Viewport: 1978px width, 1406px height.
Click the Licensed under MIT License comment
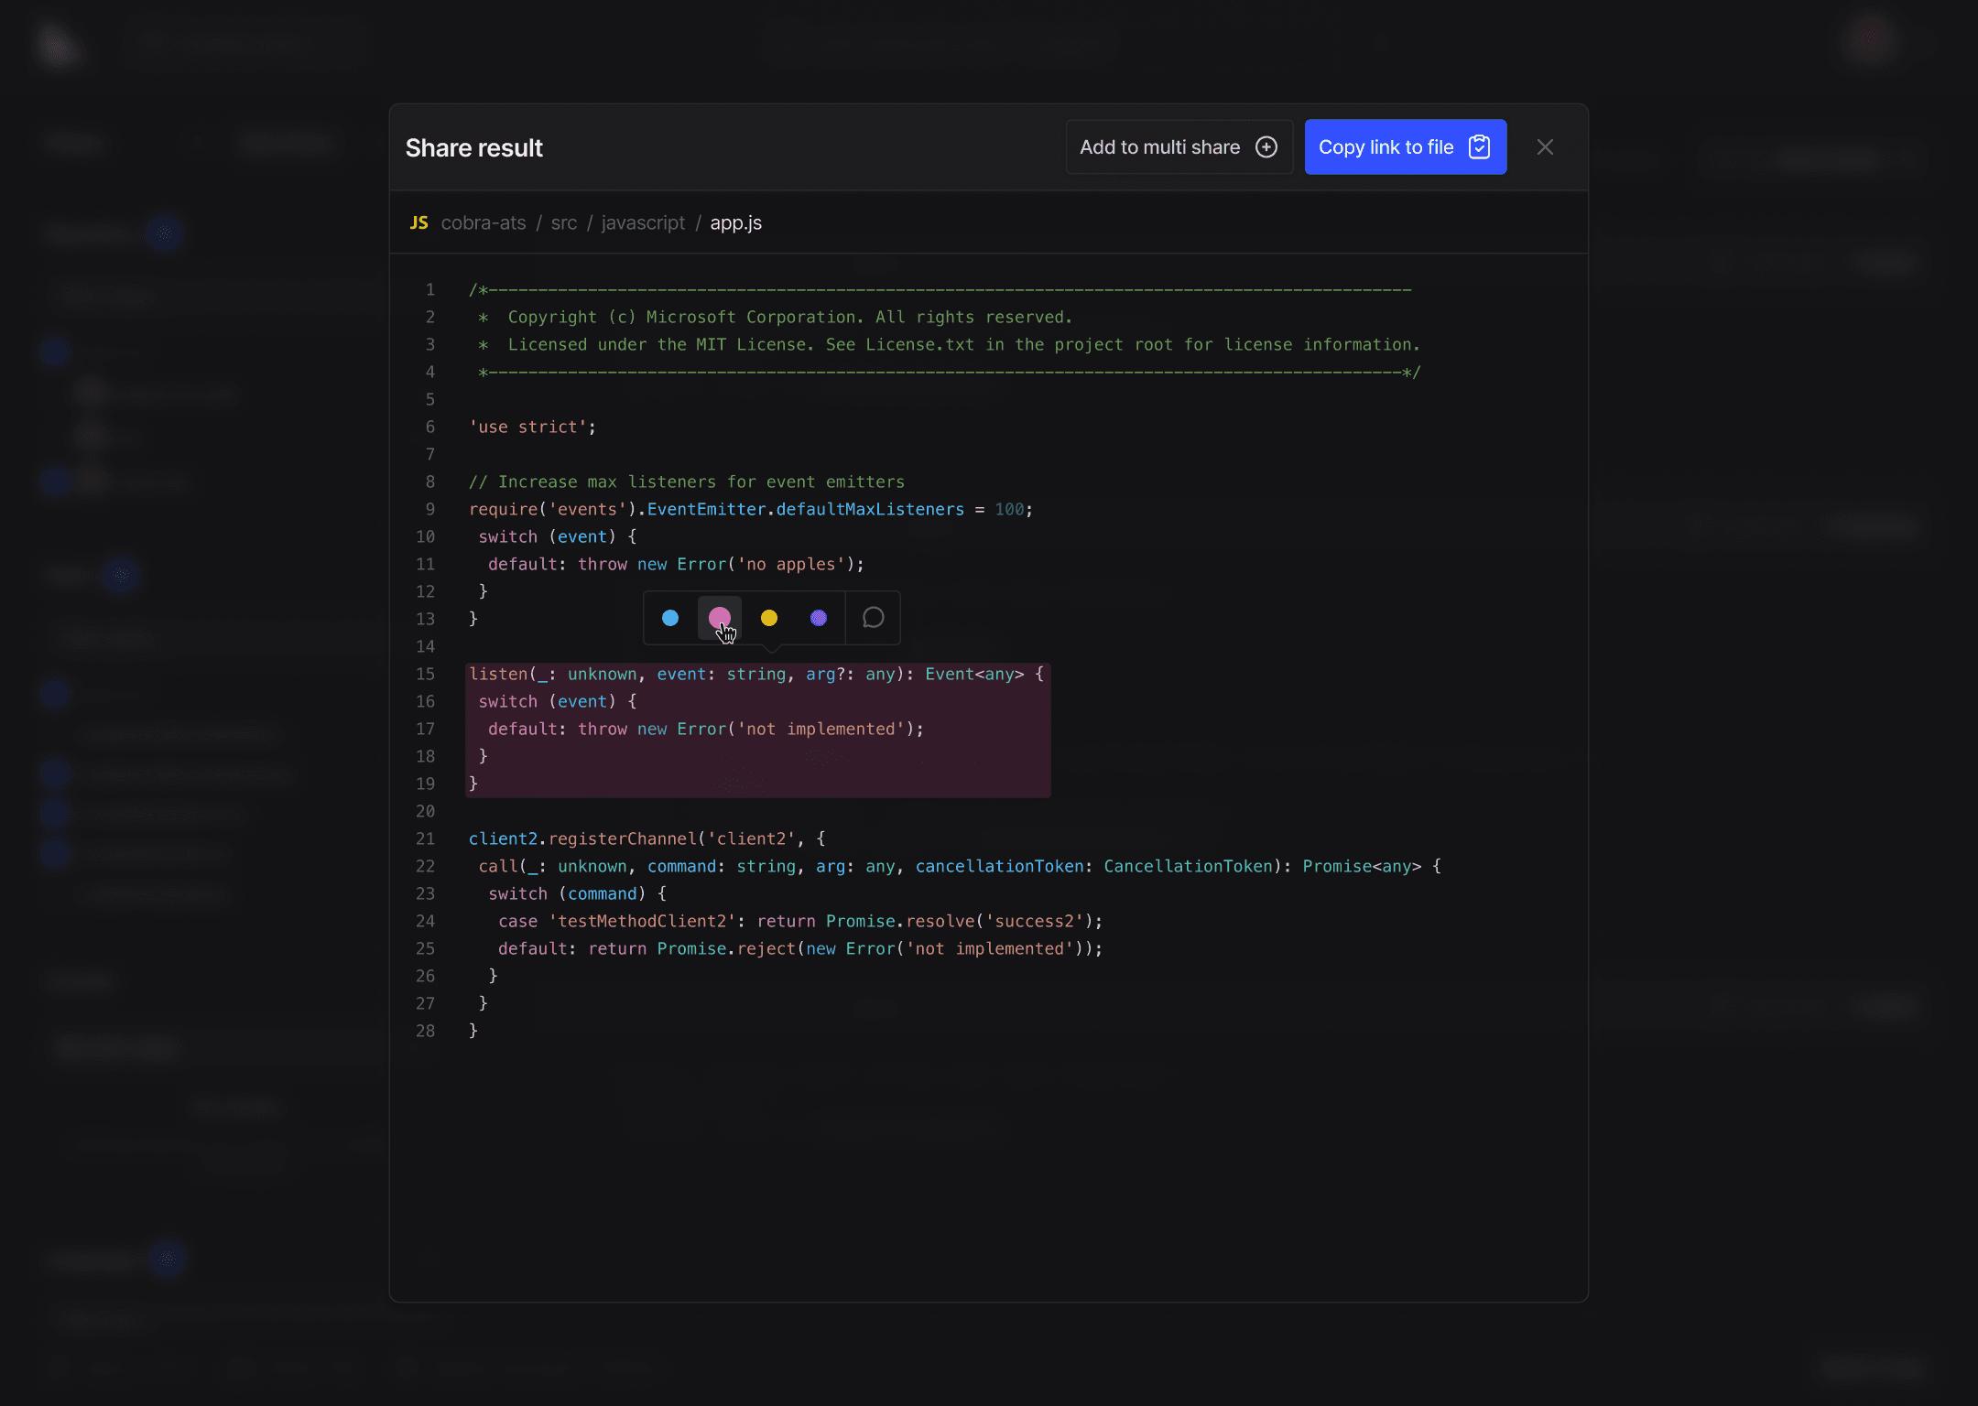tap(949, 344)
